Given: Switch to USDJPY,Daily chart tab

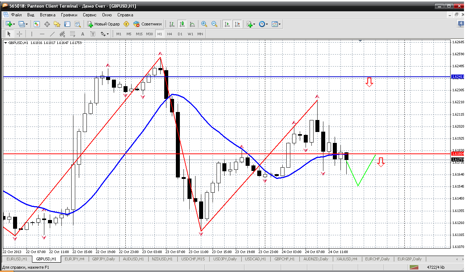Looking at the screenshot, I should [225, 259].
